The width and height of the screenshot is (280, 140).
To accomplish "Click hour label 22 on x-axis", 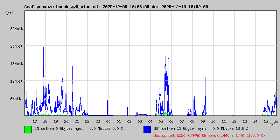I will [x=87, y=121].
